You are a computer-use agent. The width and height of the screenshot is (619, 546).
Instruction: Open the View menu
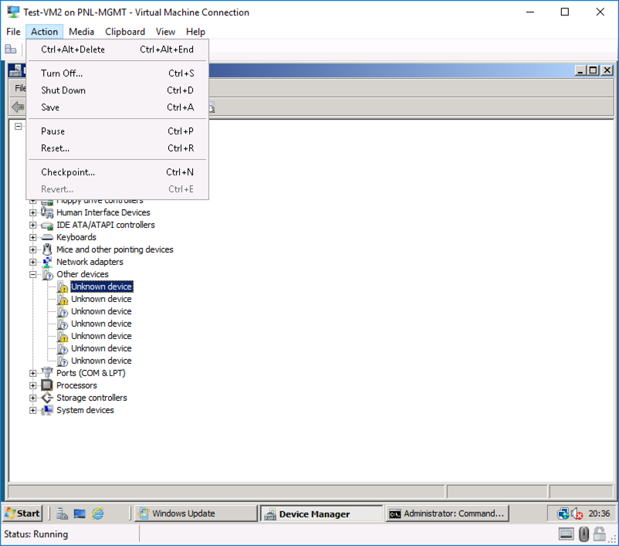pos(165,32)
